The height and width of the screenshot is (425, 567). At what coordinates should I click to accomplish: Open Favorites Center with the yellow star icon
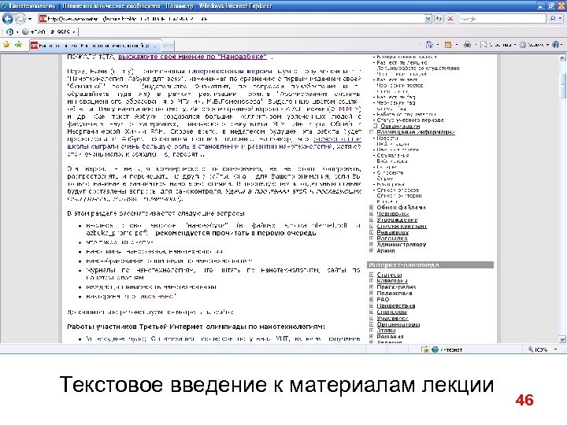click(6, 45)
